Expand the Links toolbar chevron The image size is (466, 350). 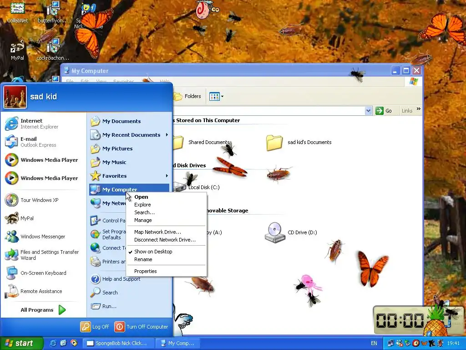[419, 109]
